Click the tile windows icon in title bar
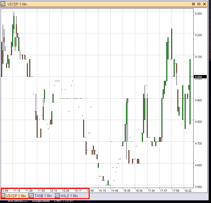 193,4
